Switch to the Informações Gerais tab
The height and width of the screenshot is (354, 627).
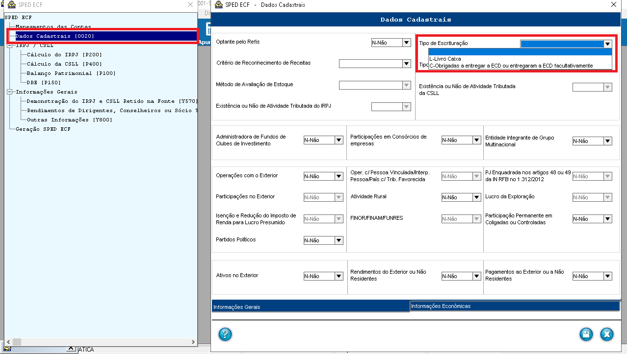point(311,307)
